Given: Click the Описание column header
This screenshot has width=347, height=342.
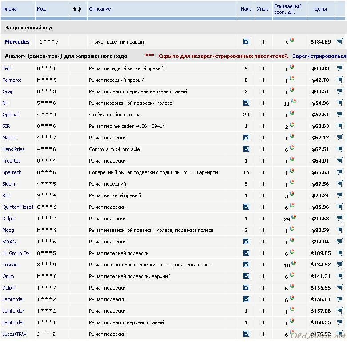Looking at the screenshot, I should pos(100,9).
